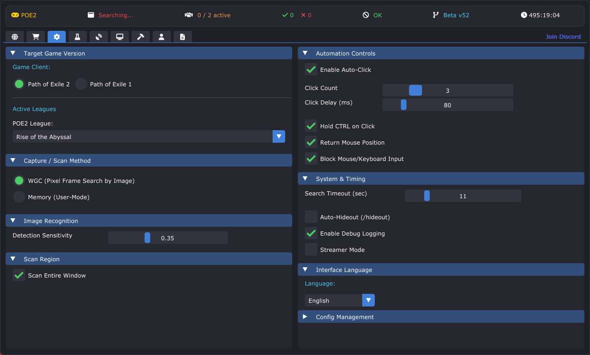590x355 pixels.
Task: Open the satellite dish tab
Action: 98,37
